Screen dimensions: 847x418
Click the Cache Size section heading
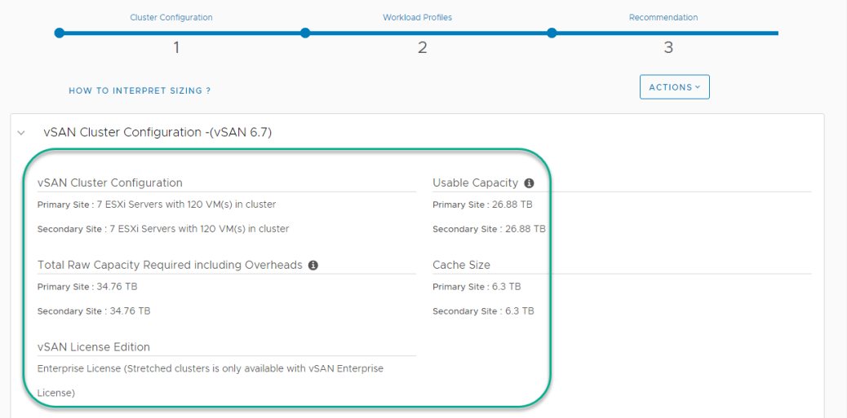461,265
